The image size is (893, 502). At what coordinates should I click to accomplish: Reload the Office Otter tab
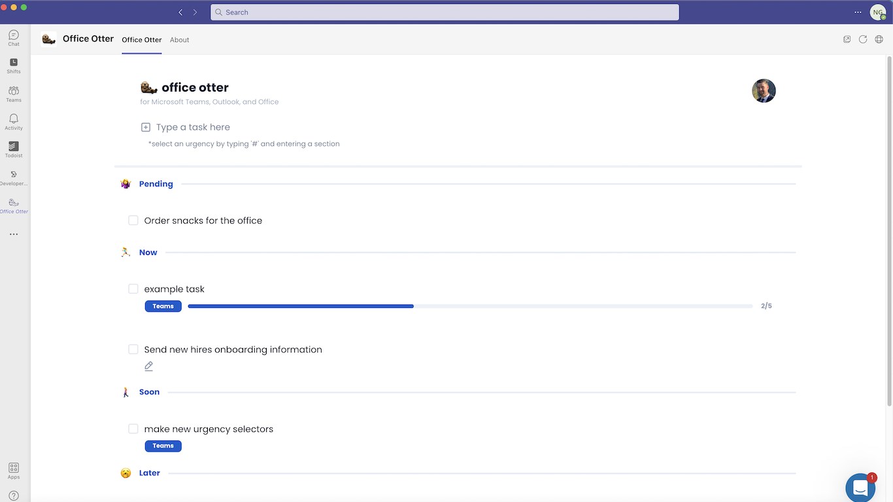[x=863, y=39]
